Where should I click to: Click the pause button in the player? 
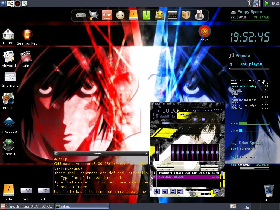click(x=170, y=129)
